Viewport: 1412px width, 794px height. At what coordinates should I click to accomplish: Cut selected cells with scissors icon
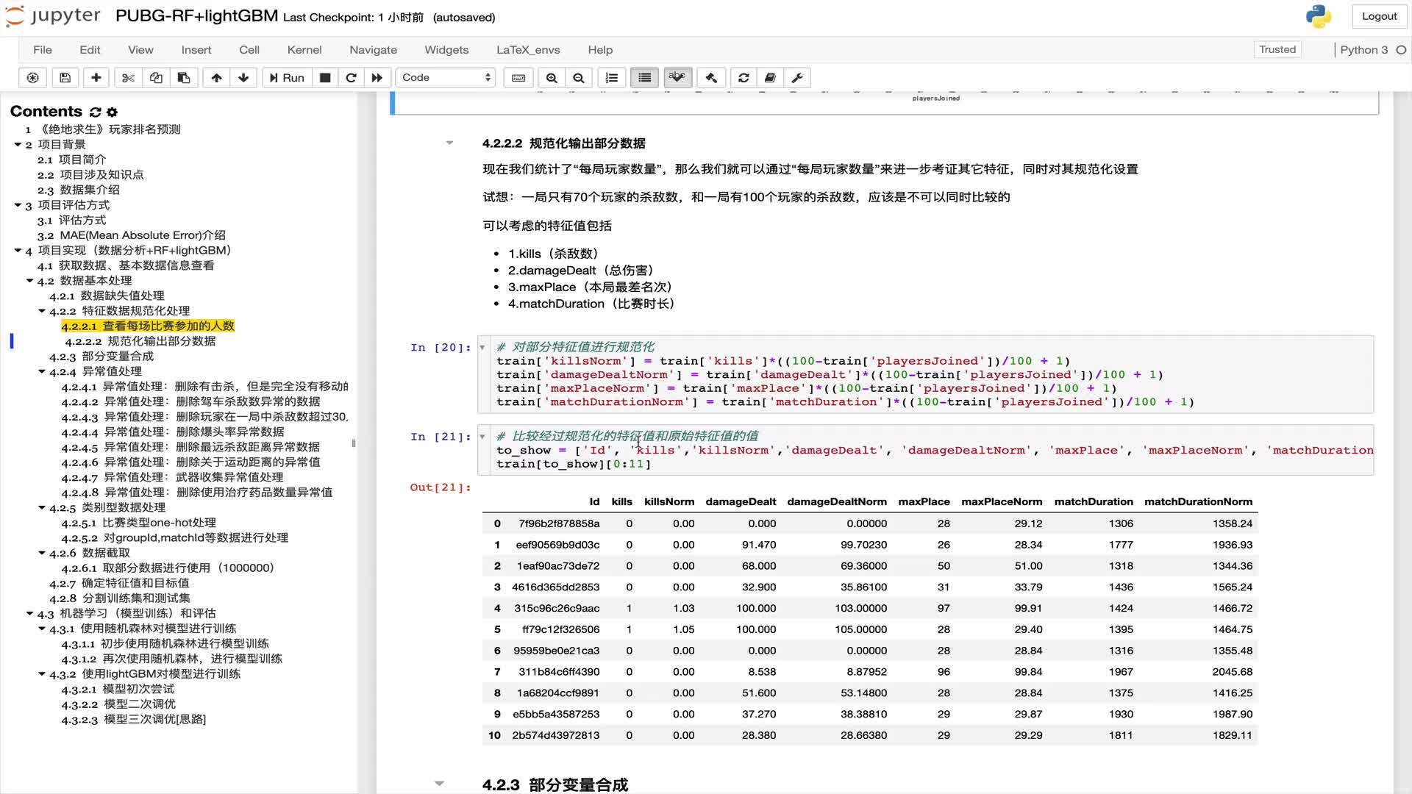pyautogui.click(x=128, y=78)
